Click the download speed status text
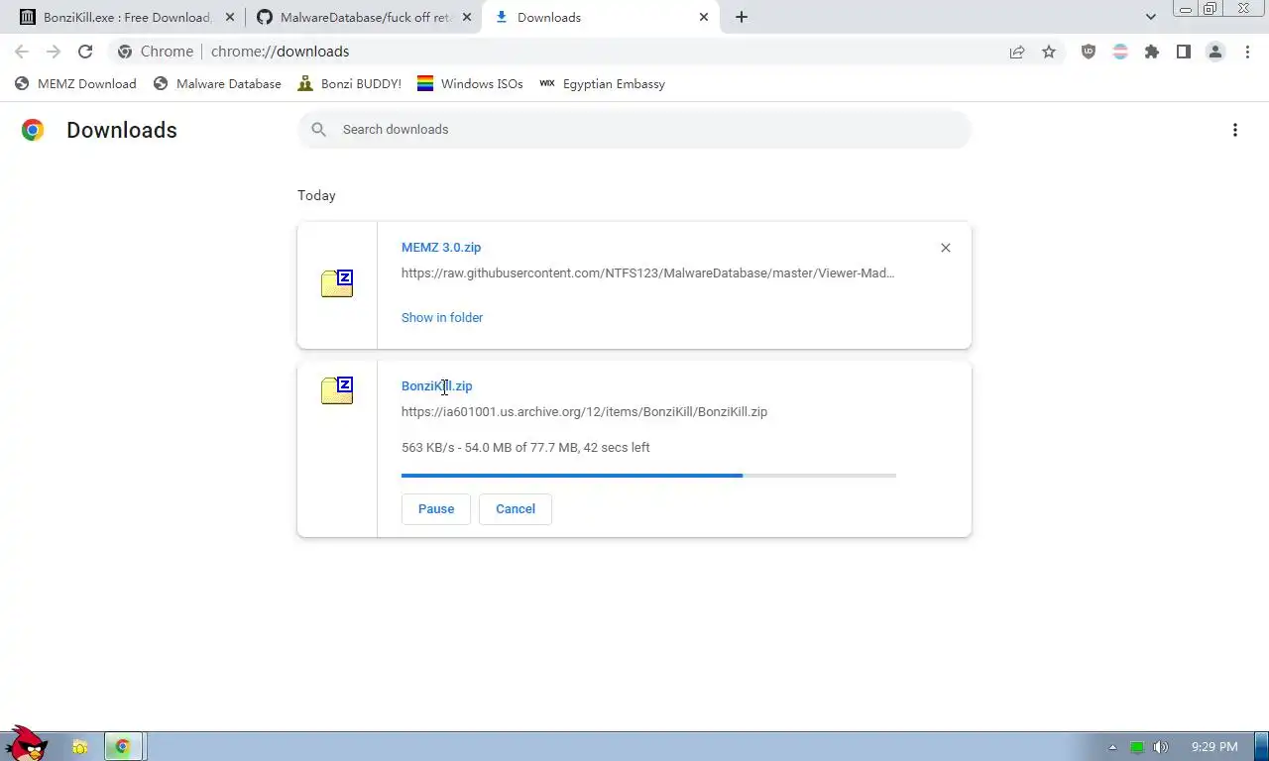The width and height of the screenshot is (1269, 761). (x=525, y=448)
